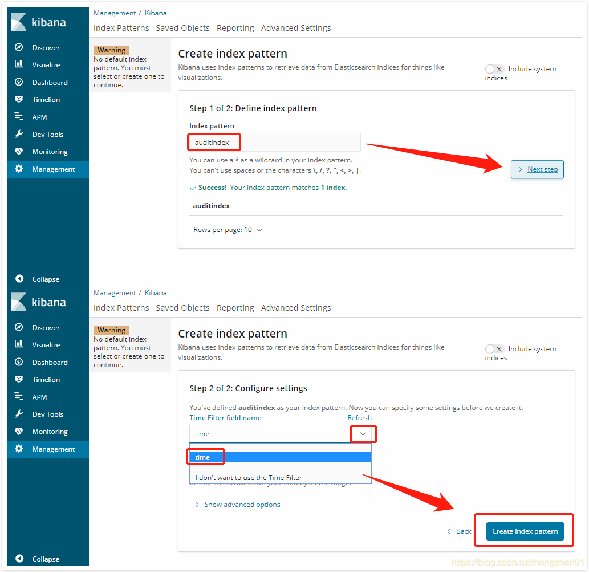Click the Collapse arrow icon in the lower sidebar
Screen dimensions: 589x573
19,559
